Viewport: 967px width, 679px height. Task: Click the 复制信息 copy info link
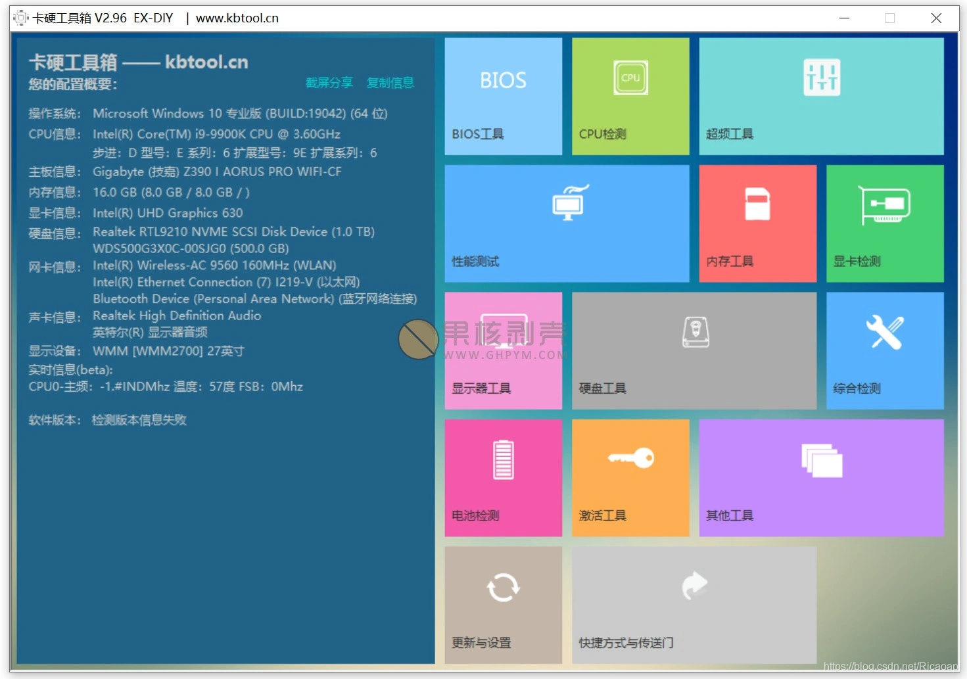(390, 83)
